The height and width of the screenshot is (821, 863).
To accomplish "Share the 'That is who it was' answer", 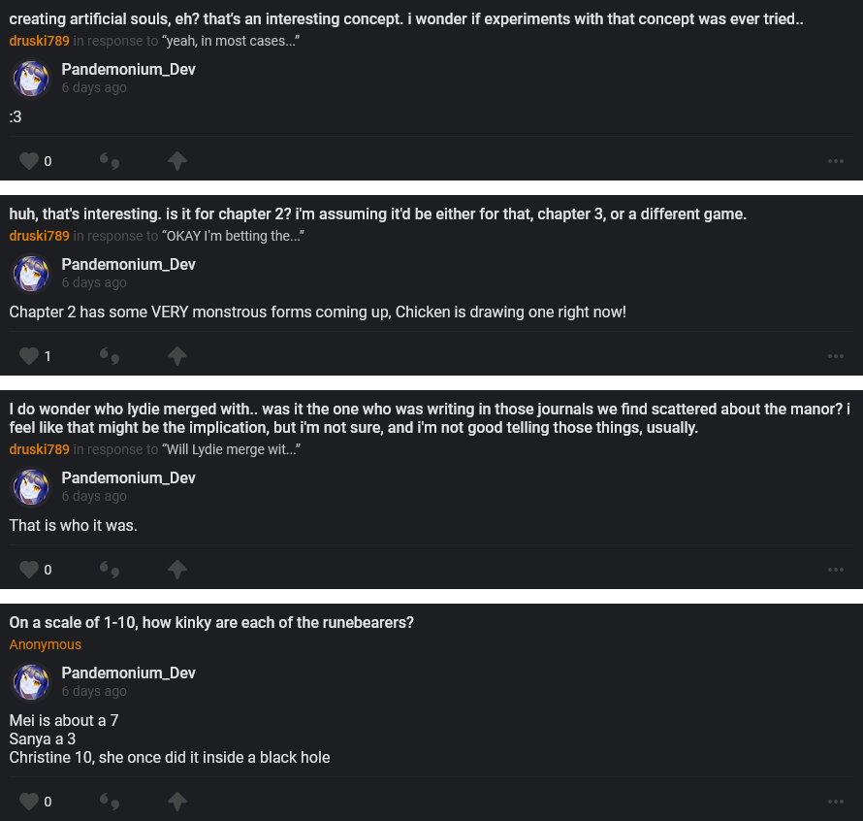I will [x=176, y=570].
